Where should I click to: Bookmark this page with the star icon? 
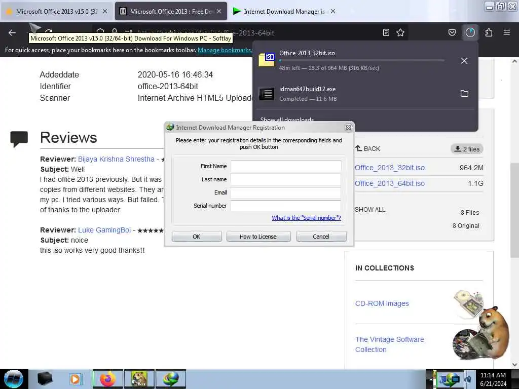click(x=400, y=32)
